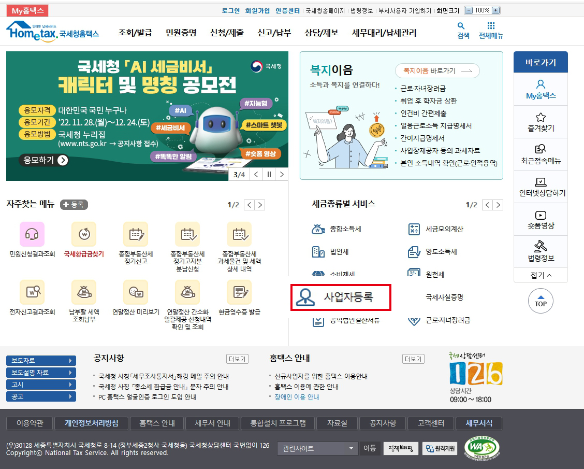This screenshot has height=469, width=584.
Task: Go to next 자주찾는 메뉴 page
Action: [x=260, y=205]
